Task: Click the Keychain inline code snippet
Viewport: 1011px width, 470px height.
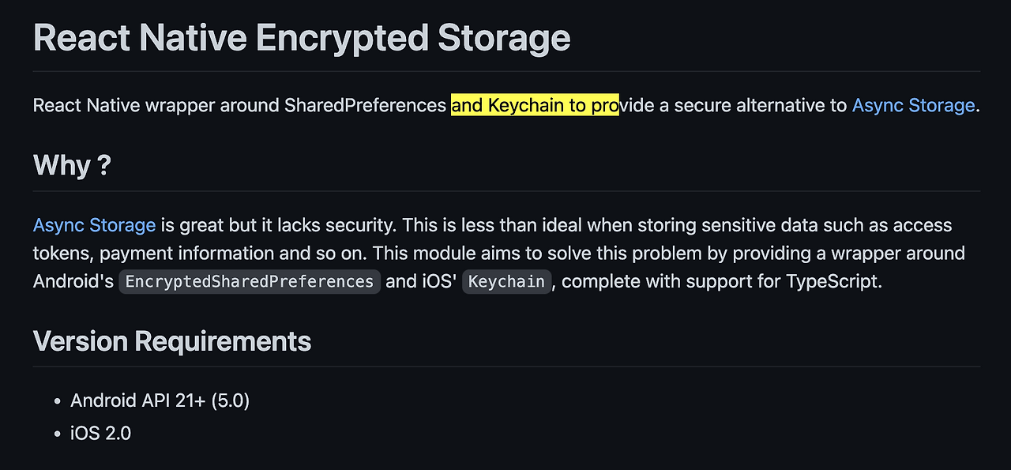Action: [506, 282]
